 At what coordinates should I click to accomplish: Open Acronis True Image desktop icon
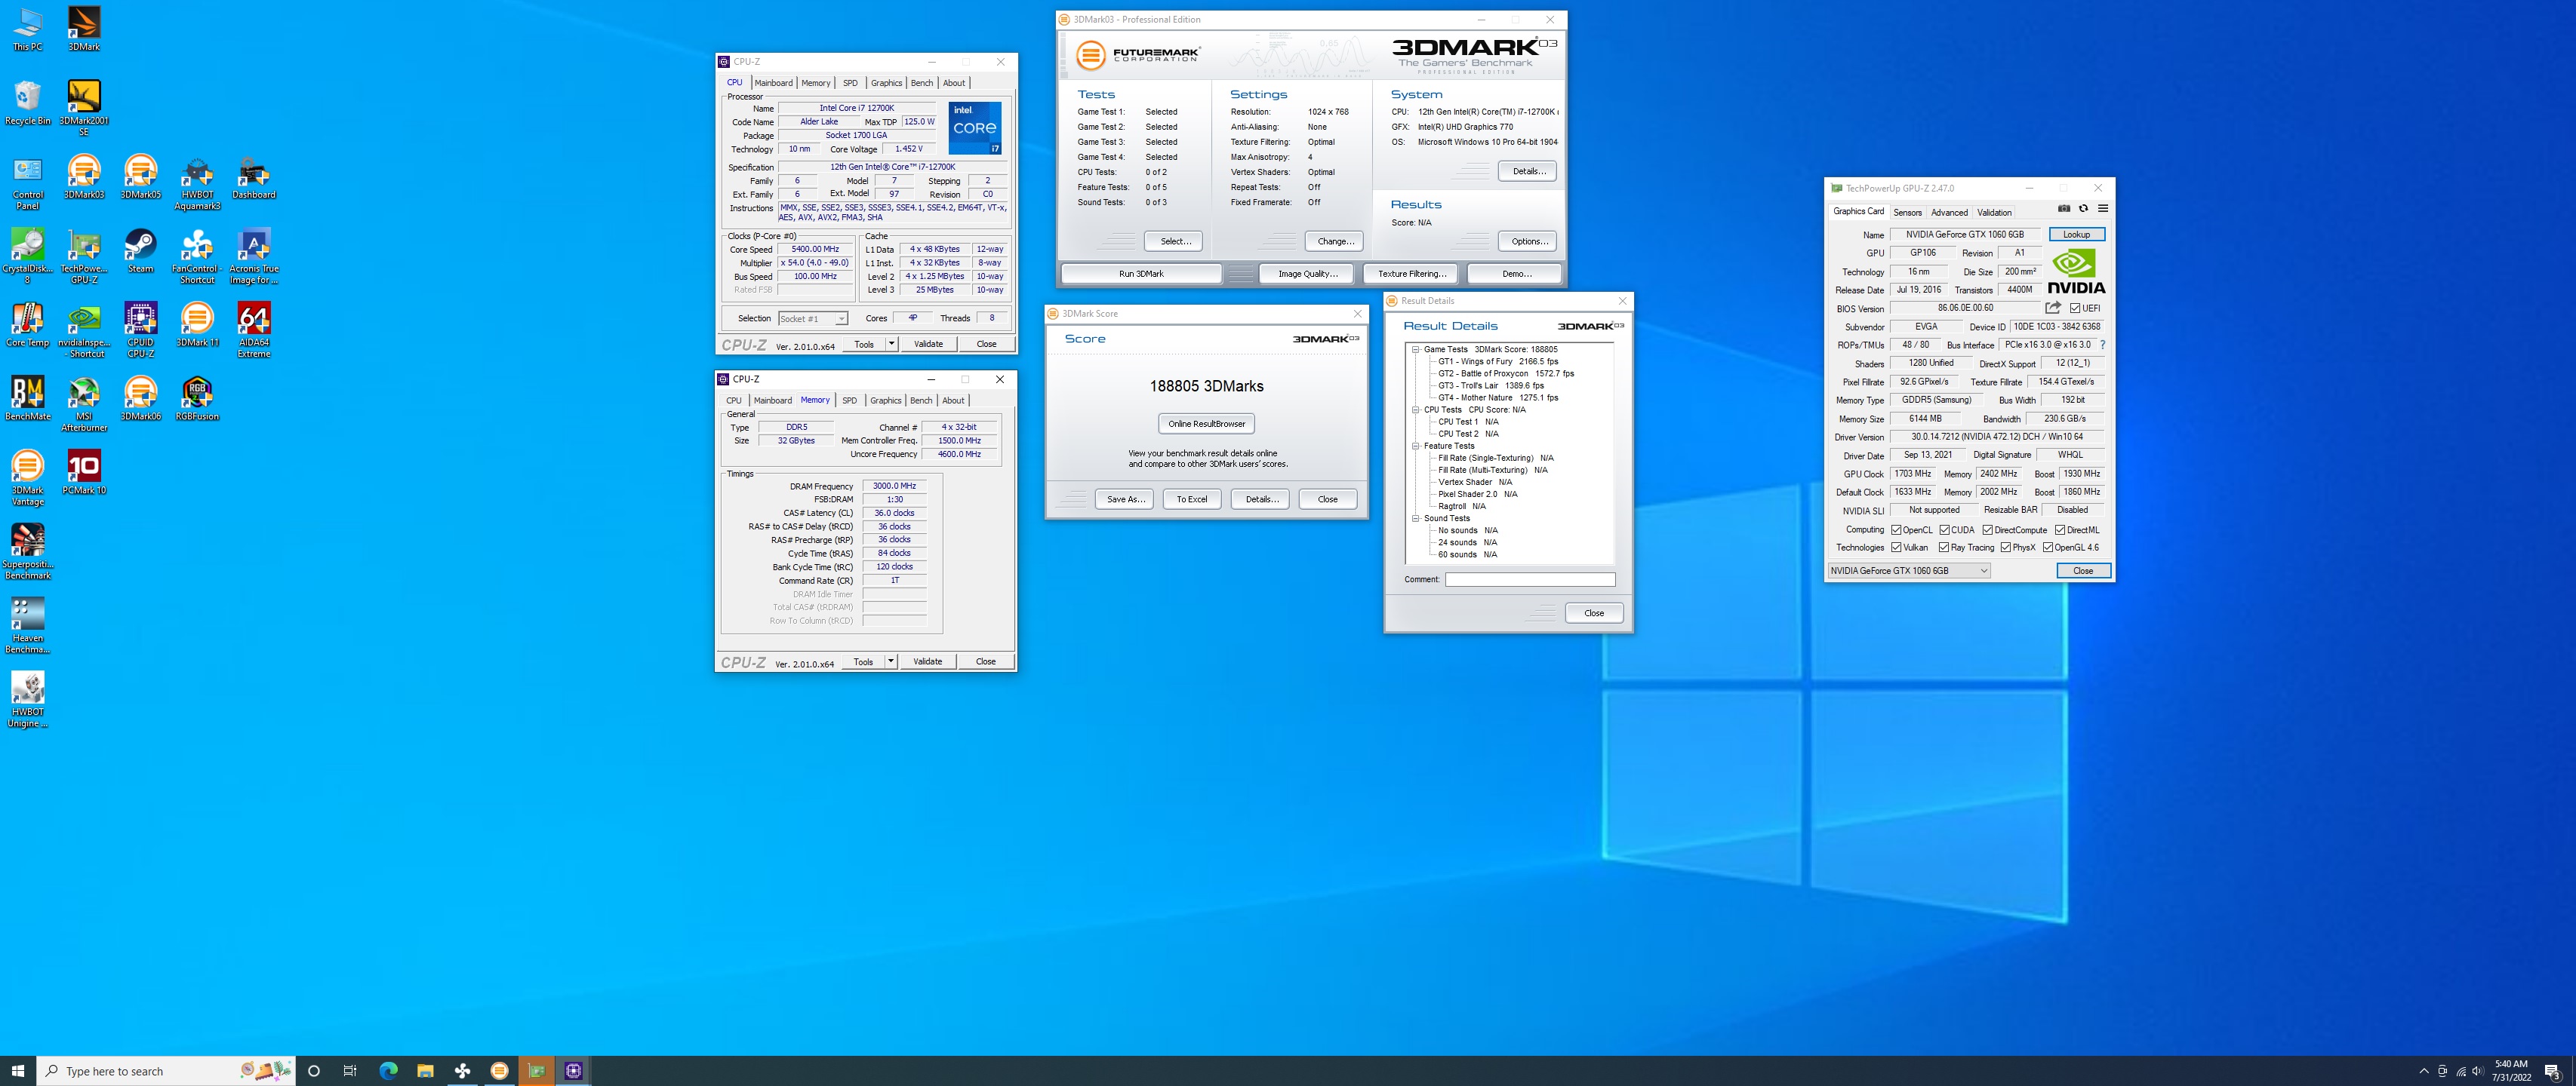click(254, 256)
